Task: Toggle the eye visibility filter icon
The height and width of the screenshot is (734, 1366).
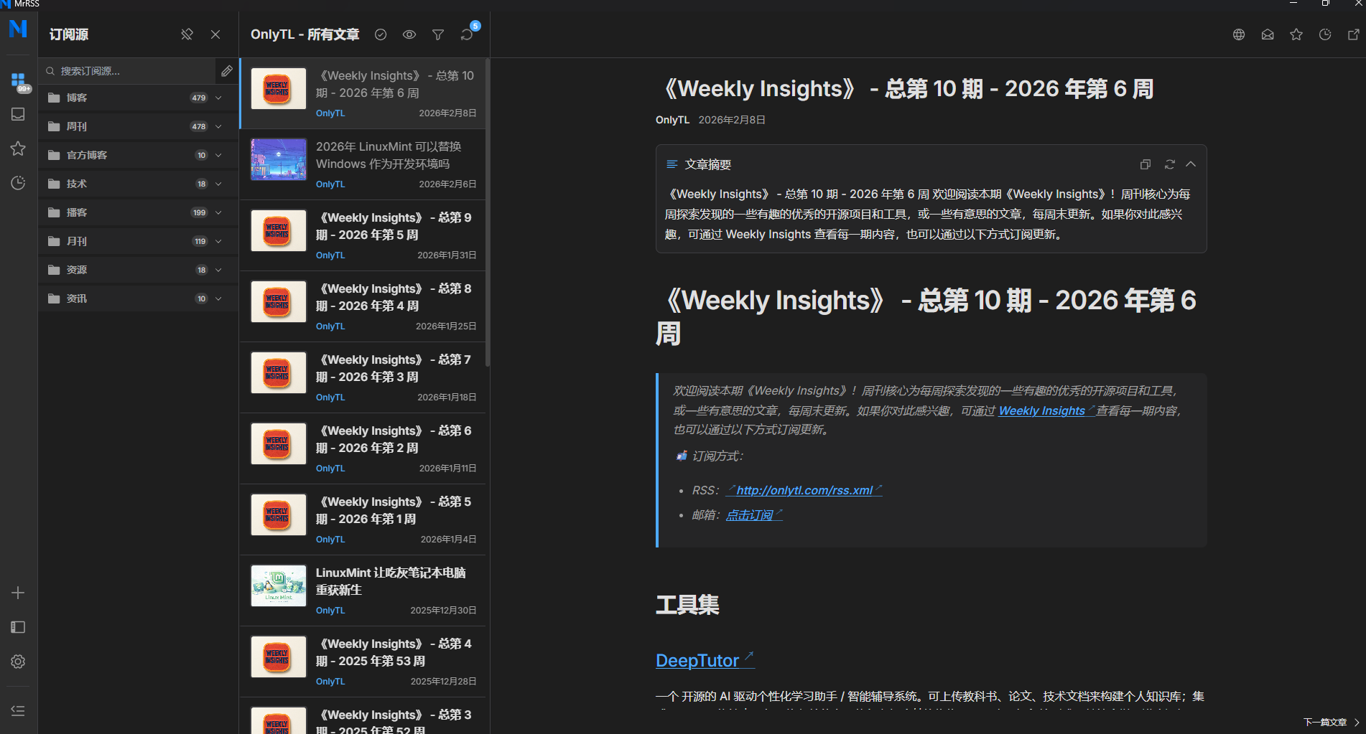Action: coord(409,34)
